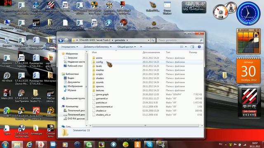
Task: Select the sounds folder
Action: coord(100,82)
